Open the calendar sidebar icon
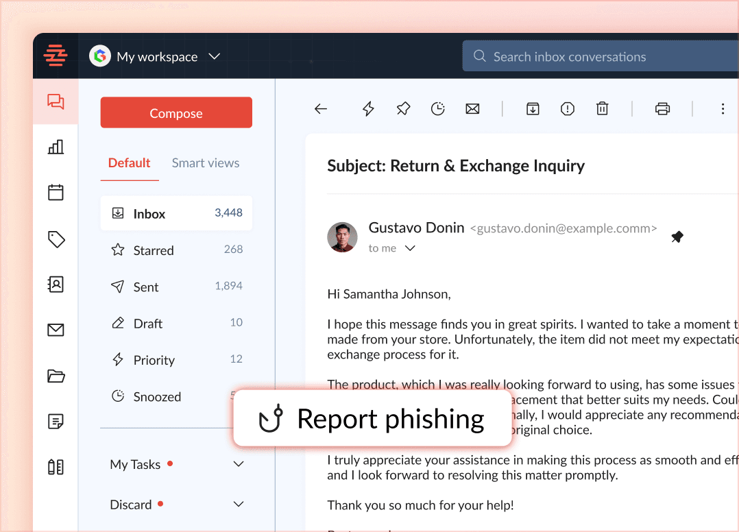 [56, 192]
